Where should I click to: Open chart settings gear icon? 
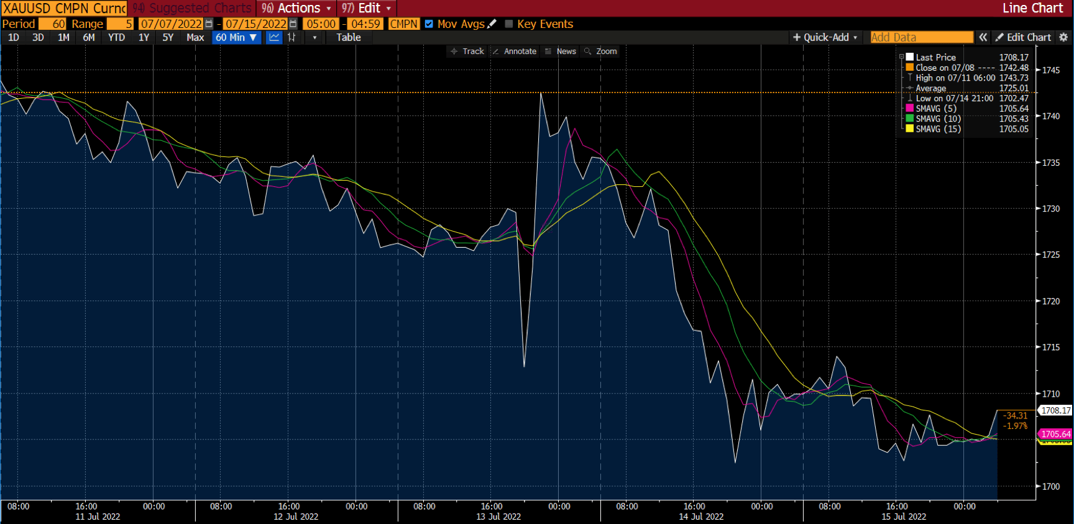1063,37
